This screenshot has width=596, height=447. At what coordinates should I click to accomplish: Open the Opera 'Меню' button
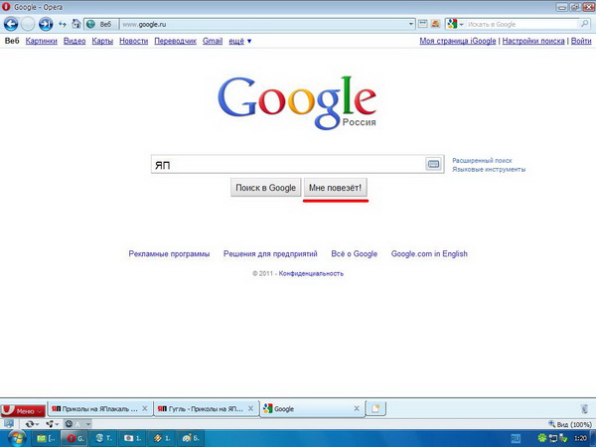coord(23,410)
